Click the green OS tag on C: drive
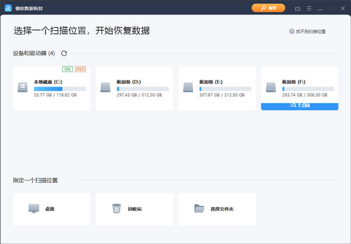 (x=67, y=69)
